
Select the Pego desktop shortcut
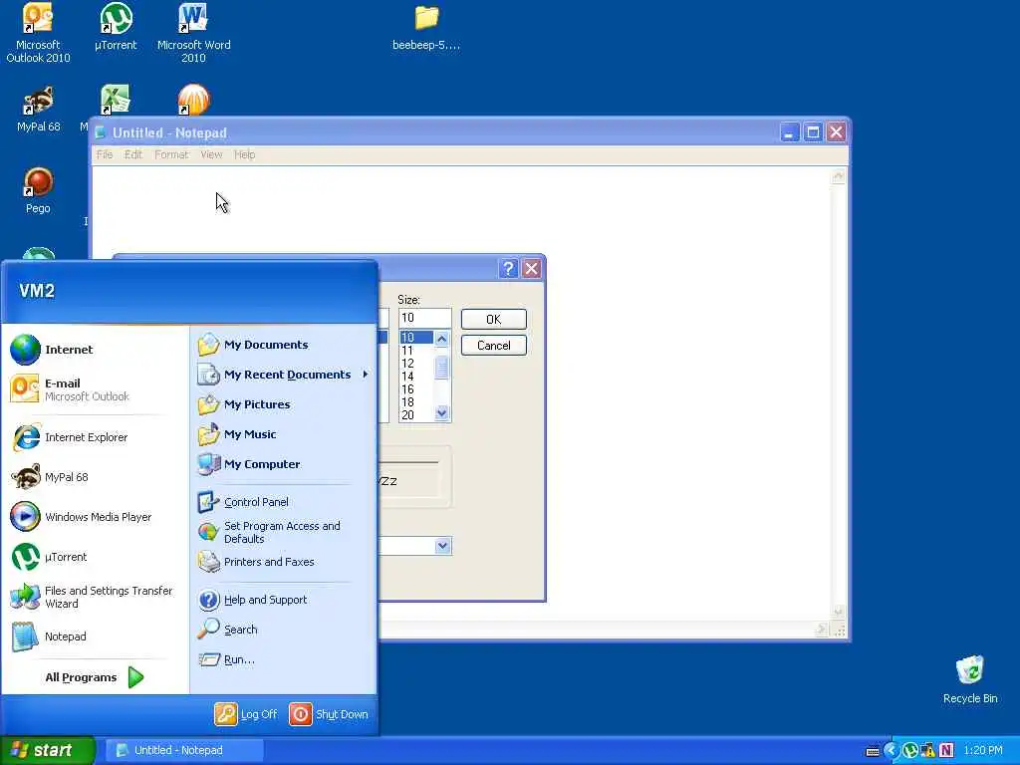click(38, 190)
